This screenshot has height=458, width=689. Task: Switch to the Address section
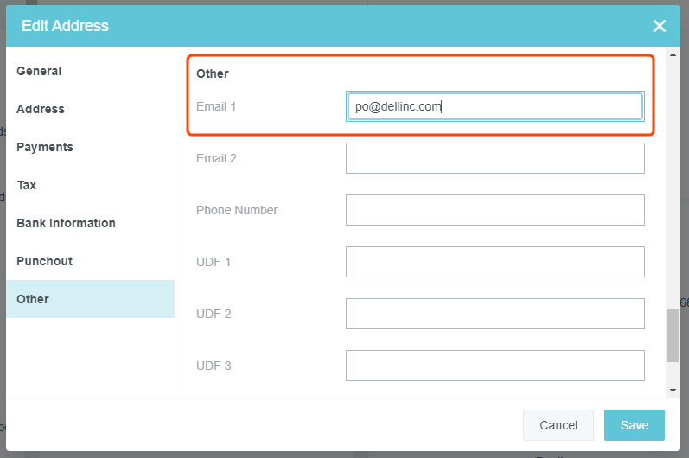coord(41,109)
